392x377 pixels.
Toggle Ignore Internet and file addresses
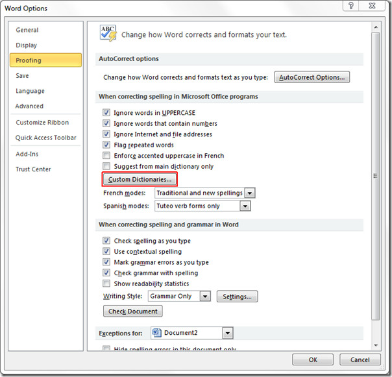click(x=106, y=134)
